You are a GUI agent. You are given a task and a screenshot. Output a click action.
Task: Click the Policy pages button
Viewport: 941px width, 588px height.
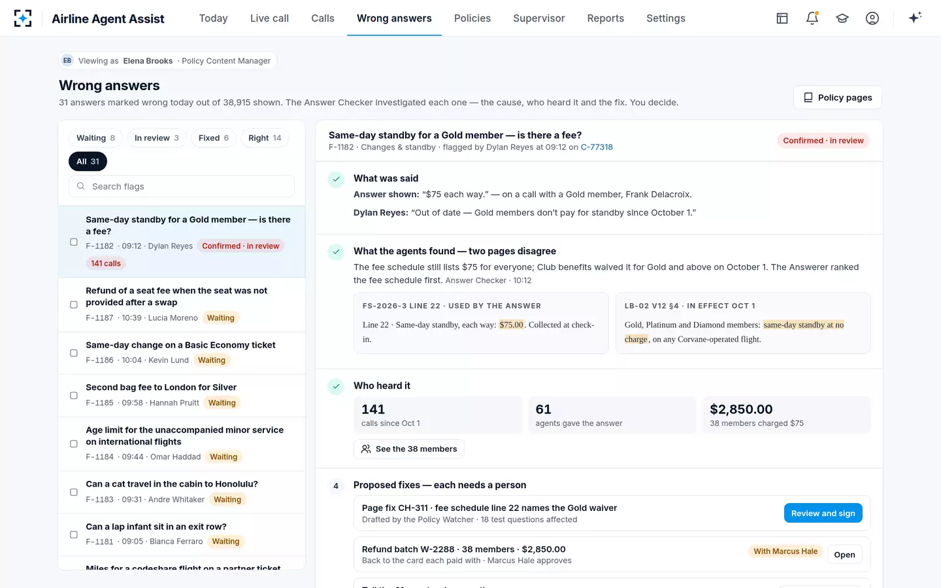tap(838, 97)
